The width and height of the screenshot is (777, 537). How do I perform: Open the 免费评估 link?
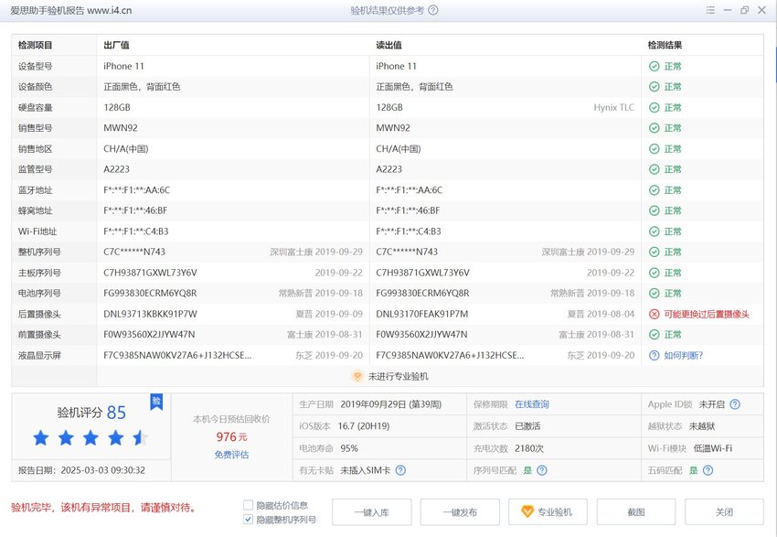coord(231,455)
